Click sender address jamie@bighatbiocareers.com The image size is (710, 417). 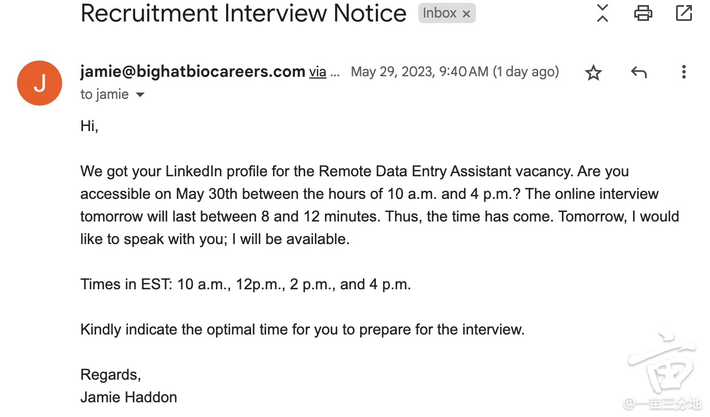[193, 72]
